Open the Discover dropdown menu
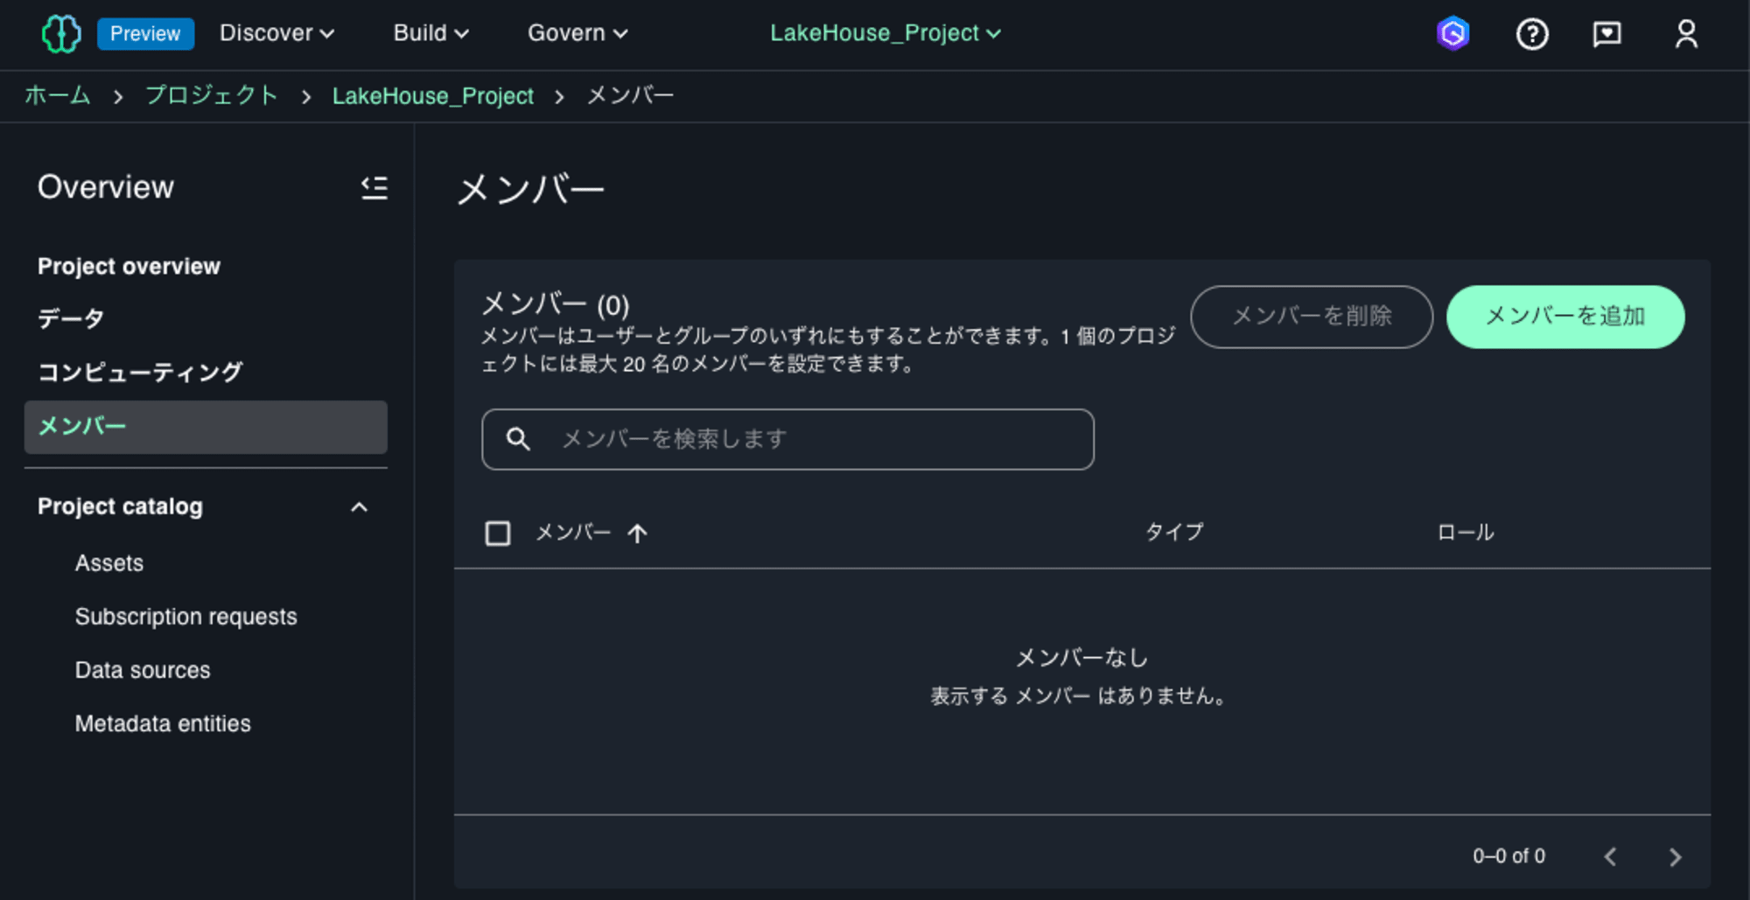 [x=276, y=33]
